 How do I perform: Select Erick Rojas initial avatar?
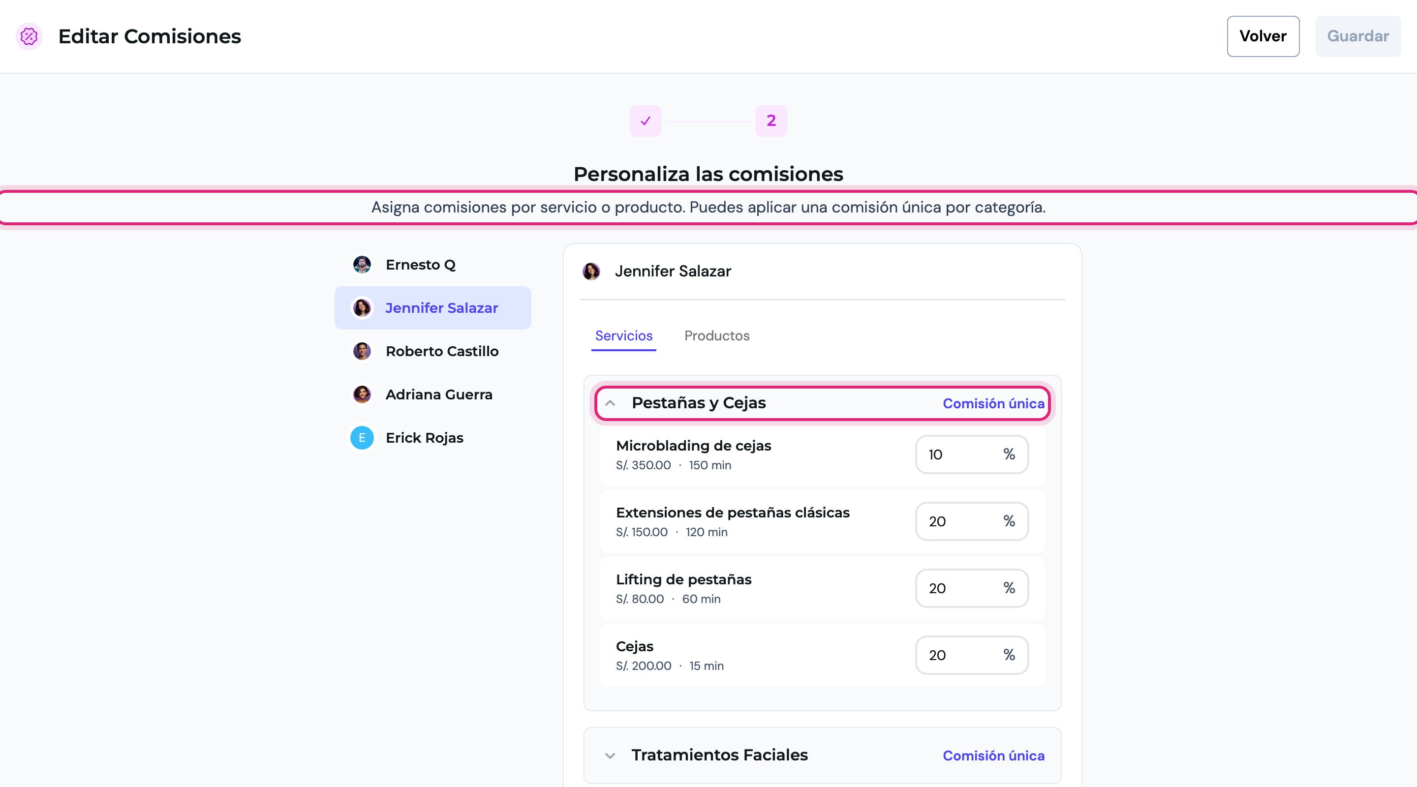362,438
